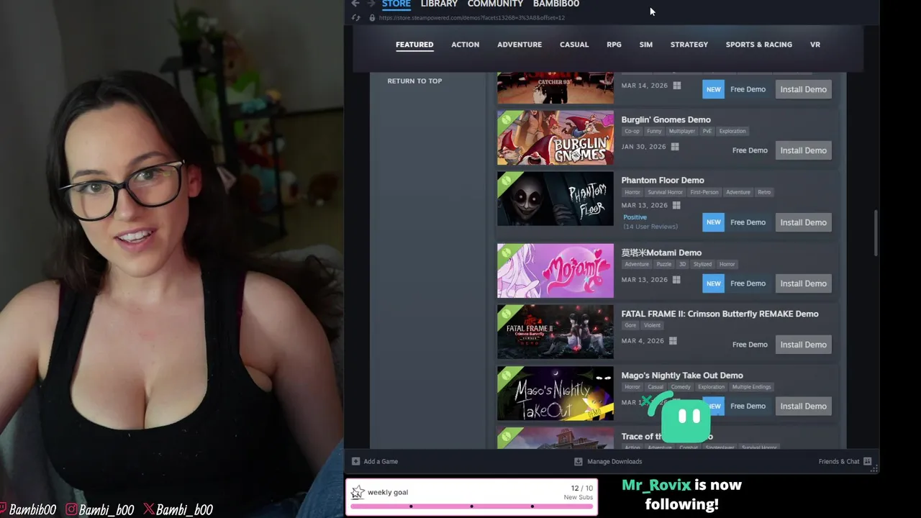Select the SIM category tab

pos(646,45)
